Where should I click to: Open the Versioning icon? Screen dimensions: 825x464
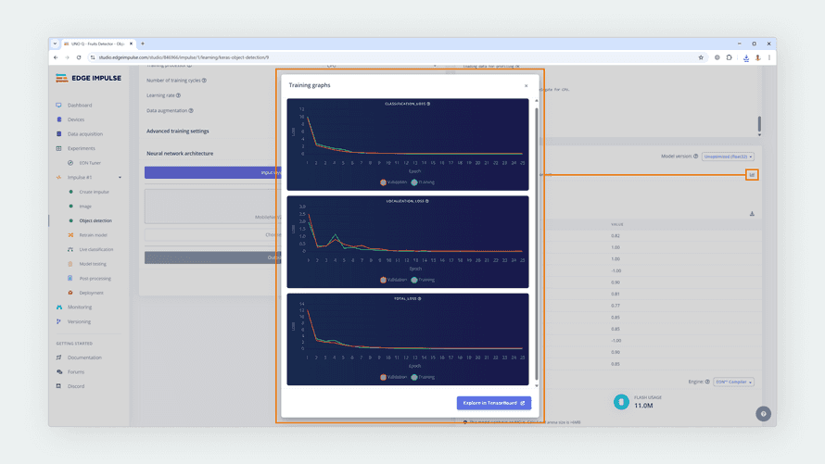coord(59,321)
